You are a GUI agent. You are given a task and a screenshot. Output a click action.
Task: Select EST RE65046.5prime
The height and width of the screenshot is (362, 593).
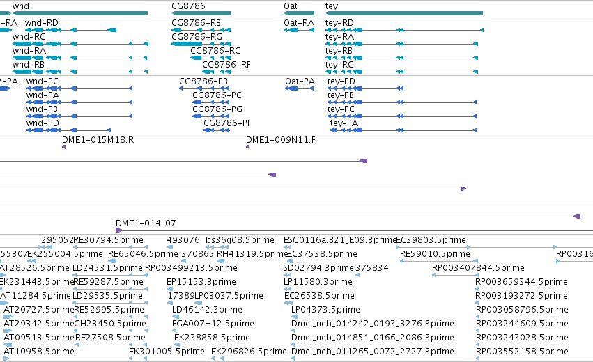point(143,254)
